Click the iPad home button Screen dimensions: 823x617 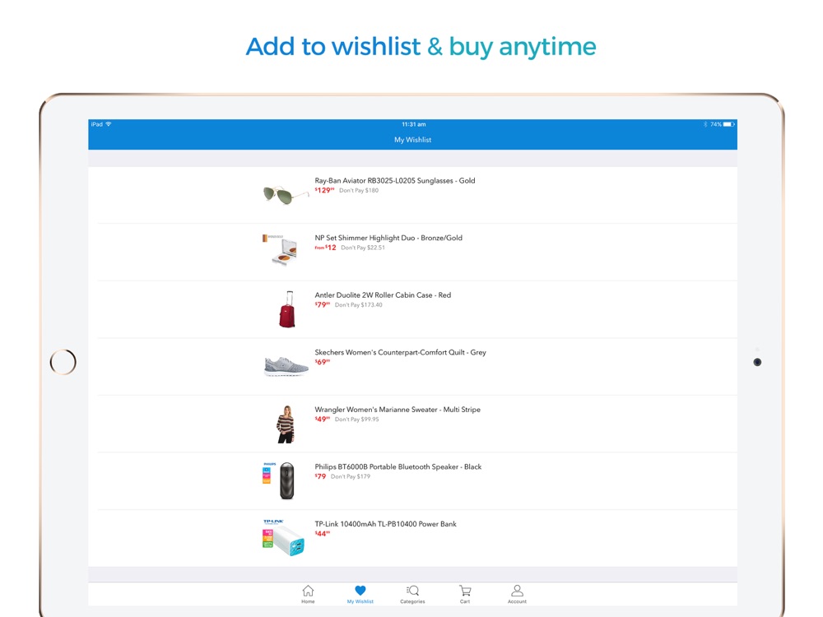tap(63, 362)
